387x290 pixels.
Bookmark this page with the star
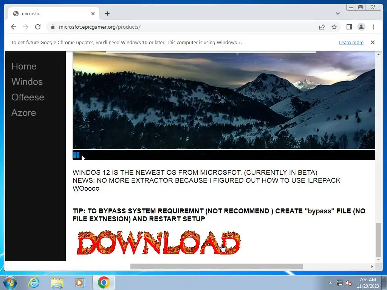tap(334, 27)
